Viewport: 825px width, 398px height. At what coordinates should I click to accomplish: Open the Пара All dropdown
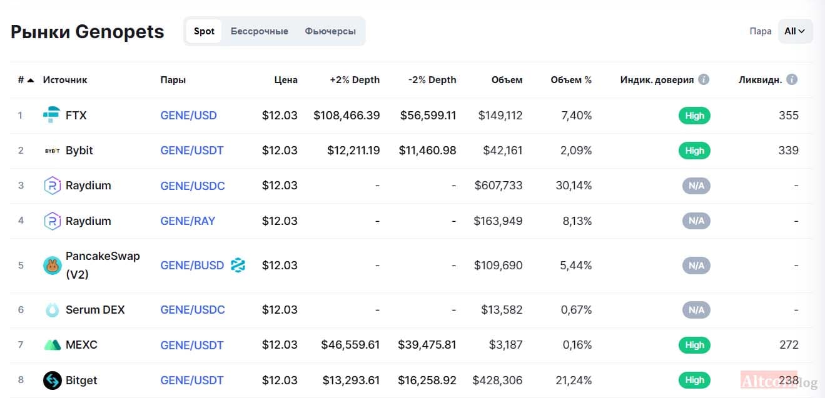coord(795,31)
